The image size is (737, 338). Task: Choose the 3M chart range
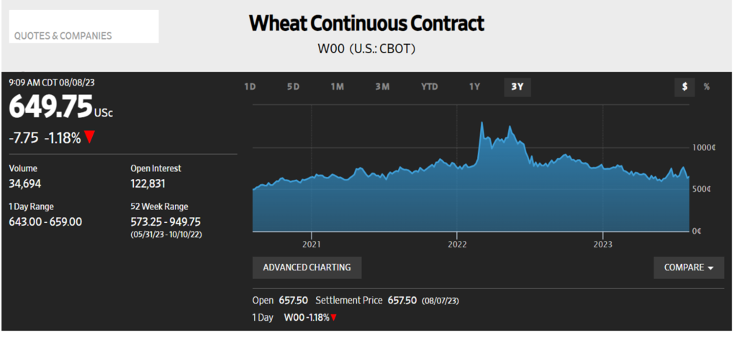tap(382, 87)
